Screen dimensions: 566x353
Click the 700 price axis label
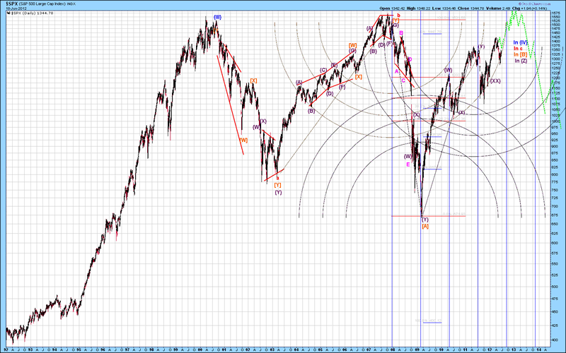click(x=555, y=207)
